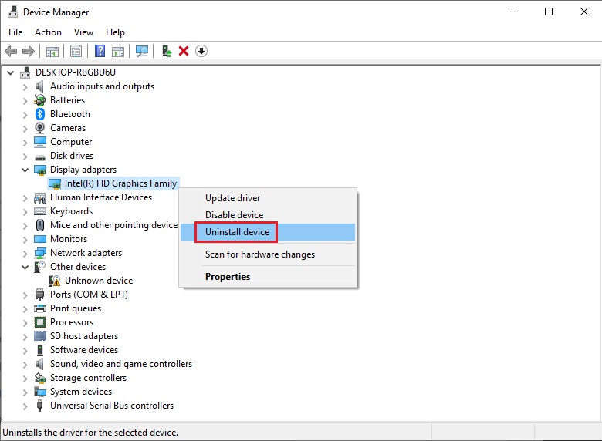Select the Software devices label
Image resolution: width=602 pixels, height=441 pixels.
click(84, 350)
